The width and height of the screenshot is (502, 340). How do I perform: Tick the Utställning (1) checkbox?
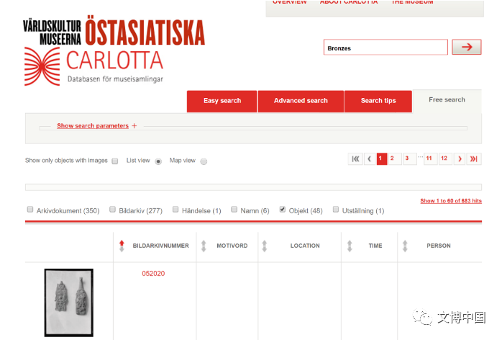point(336,210)
